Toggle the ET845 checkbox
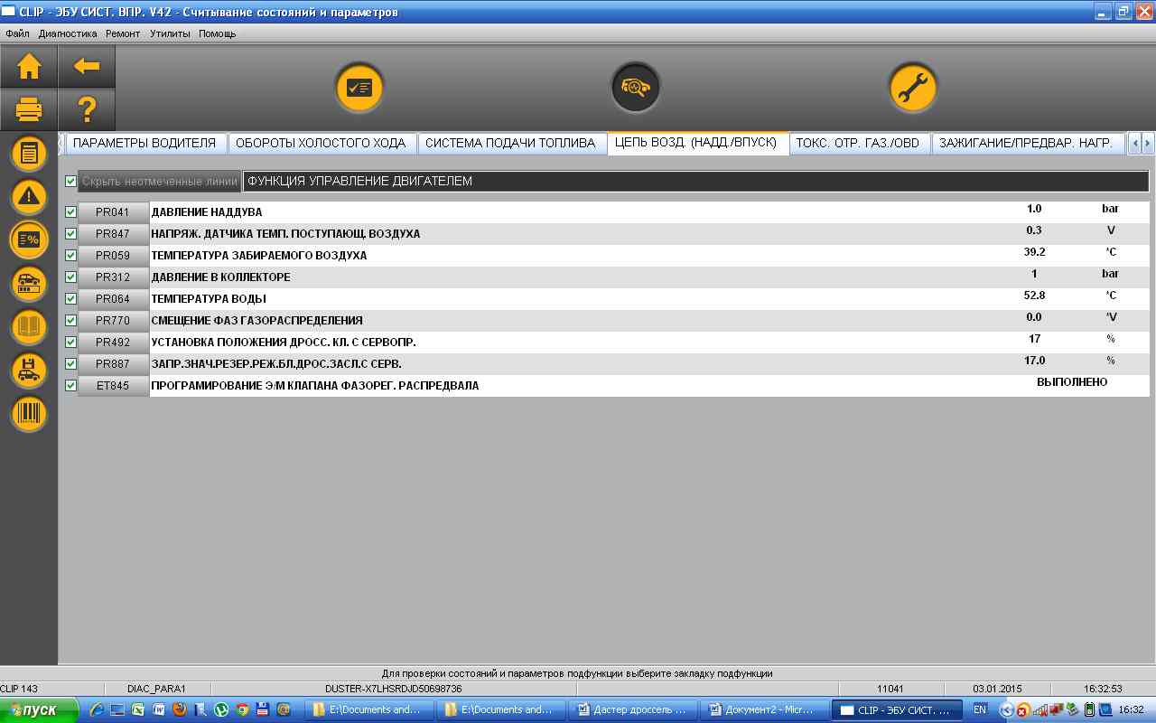The height and width of the screenshot is (723, 1156). [x=71, y=386]
